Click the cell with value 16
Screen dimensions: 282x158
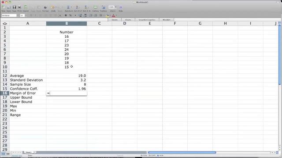pos(67,36)
